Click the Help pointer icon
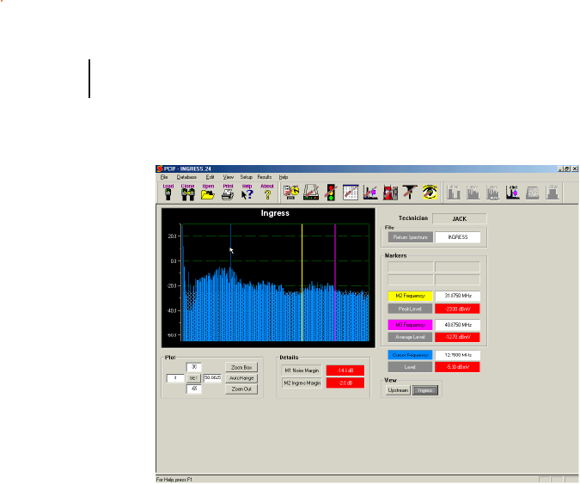The height and width of the screenshot is (484, 580). (x=247, y=193)
